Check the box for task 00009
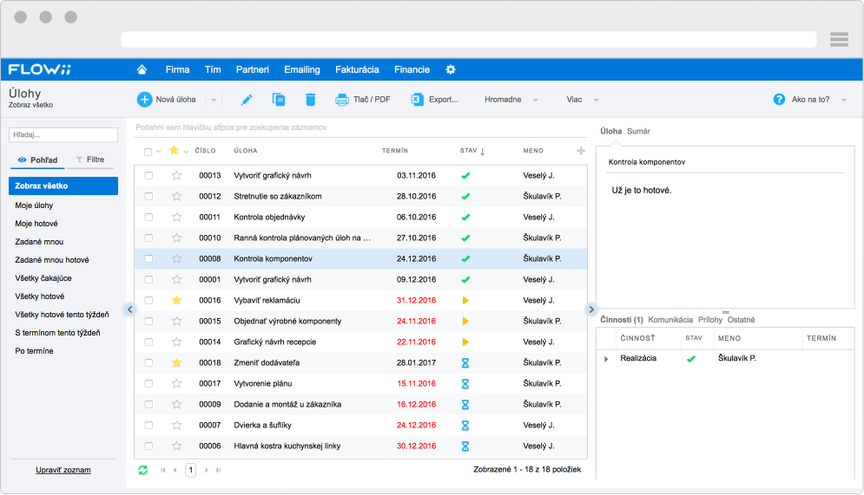The height and width of the screenshot is (495, 864). tap(148, 404)
